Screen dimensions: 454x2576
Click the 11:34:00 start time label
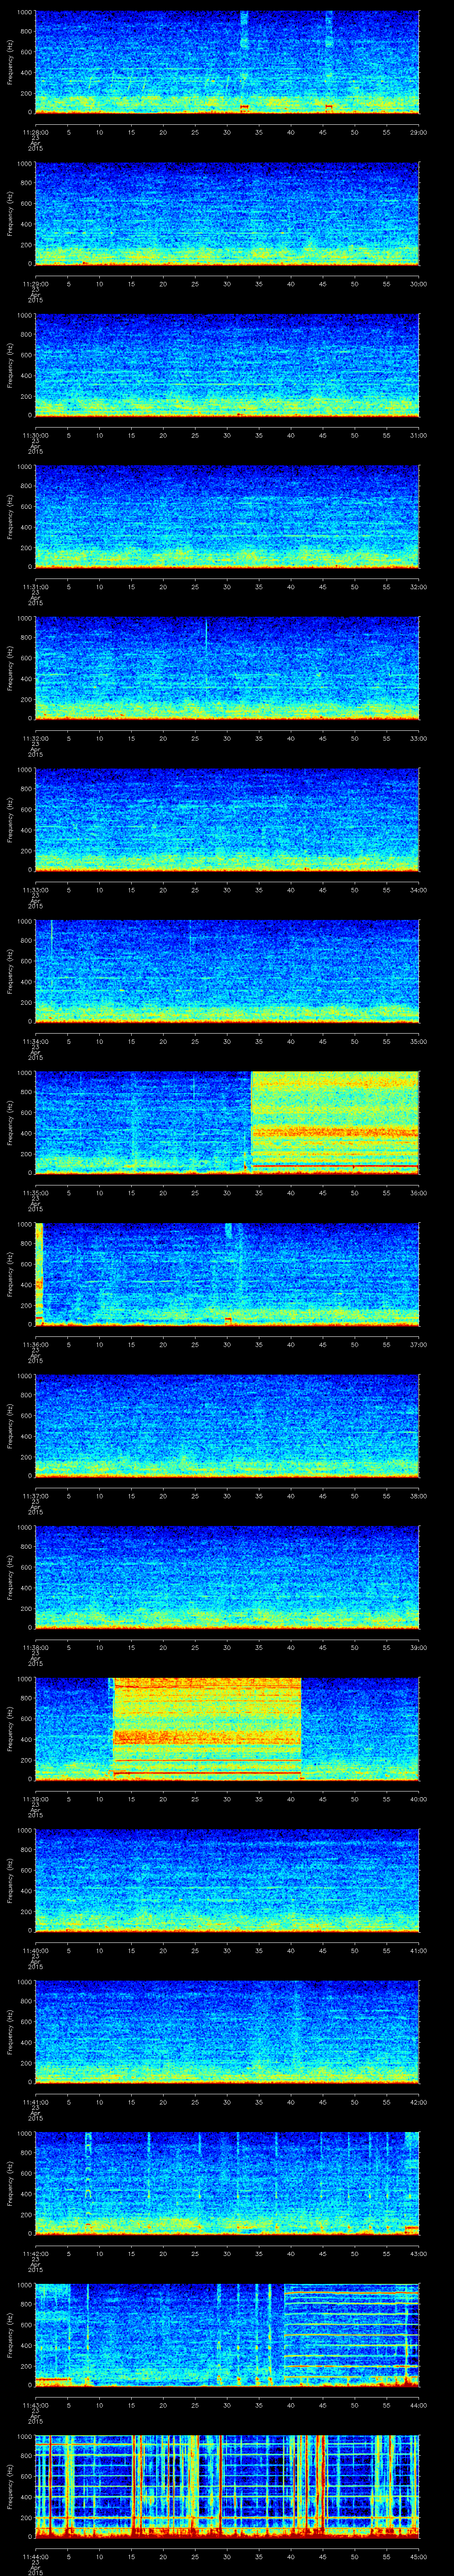tap(35, 1041)
